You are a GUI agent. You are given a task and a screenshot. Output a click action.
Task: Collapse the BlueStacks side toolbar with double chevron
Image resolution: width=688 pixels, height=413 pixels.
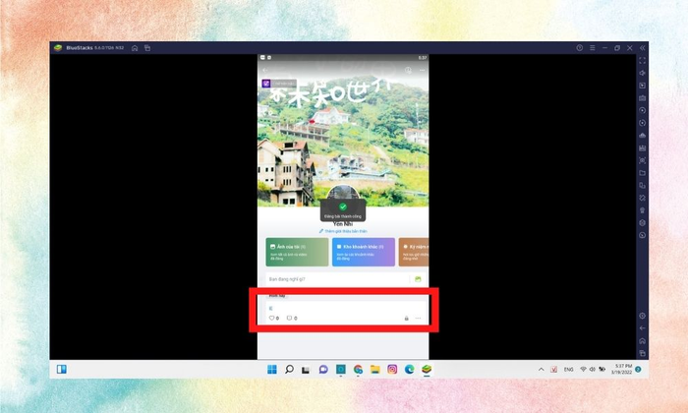643,47
